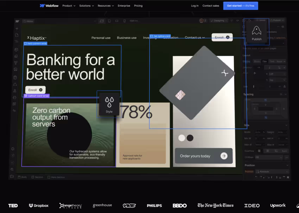Open the Navigator panel icon
Image resolution: width=299 pixels, height=213 pixels.
[17, 41]
